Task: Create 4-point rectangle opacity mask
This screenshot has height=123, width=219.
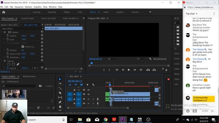Action: click(13, 64)
